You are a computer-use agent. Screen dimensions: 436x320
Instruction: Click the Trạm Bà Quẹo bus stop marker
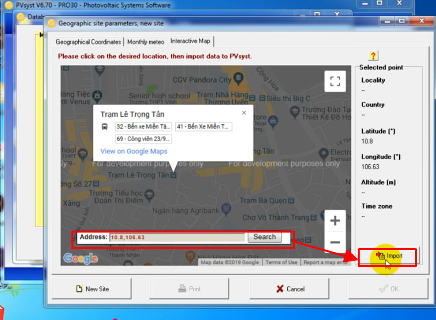tap(291, 200)
